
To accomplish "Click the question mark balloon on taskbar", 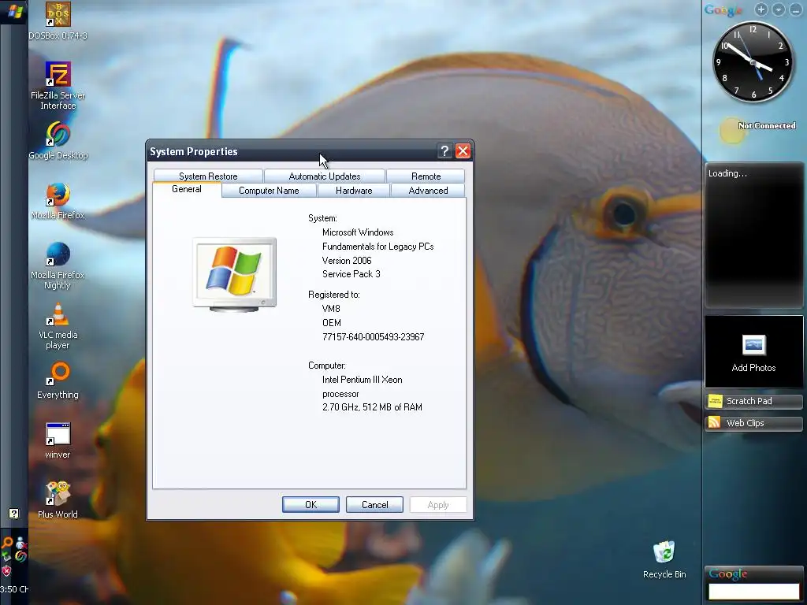I will [x=14, y=514].
